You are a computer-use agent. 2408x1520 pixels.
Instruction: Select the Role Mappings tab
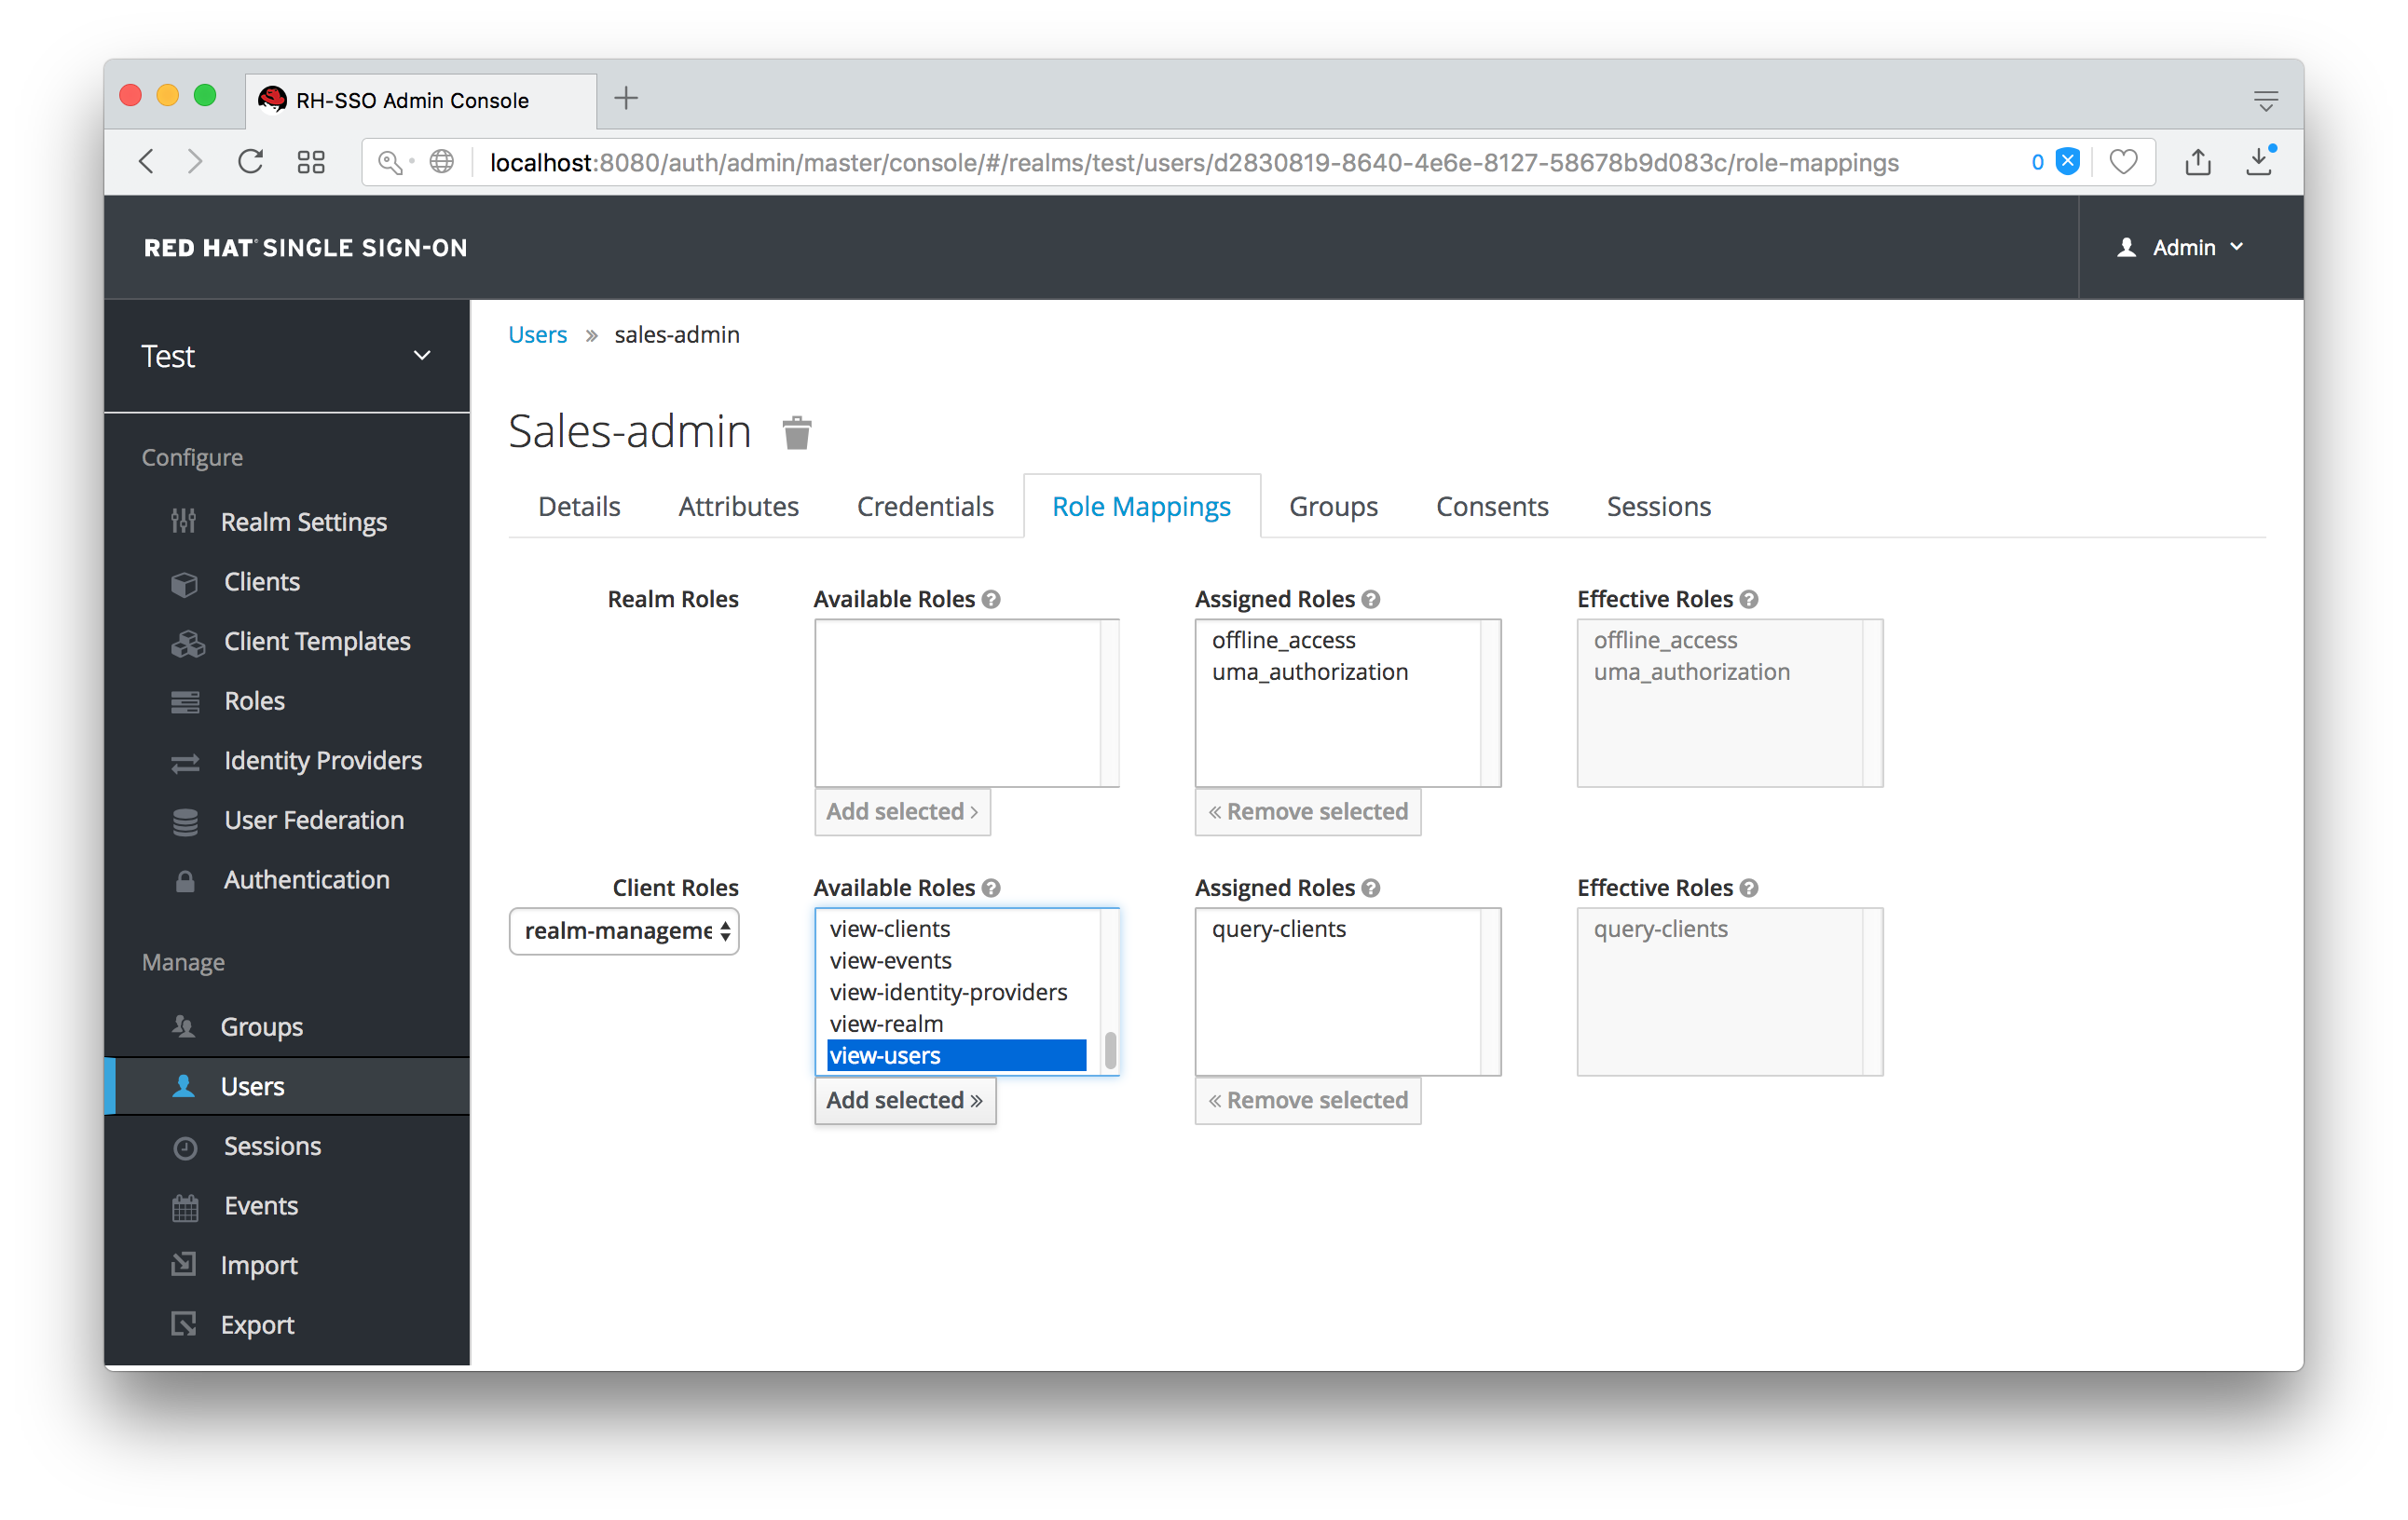click(1140, 506)
